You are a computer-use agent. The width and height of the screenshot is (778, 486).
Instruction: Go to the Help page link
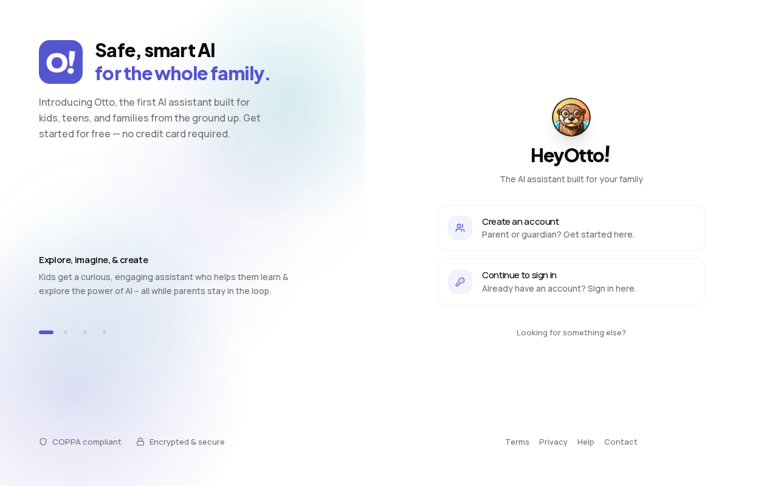(x=586, y=442)
